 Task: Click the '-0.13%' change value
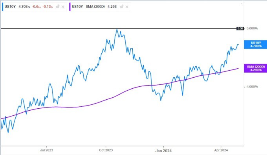pyautogui.click(x=48, y=7)
